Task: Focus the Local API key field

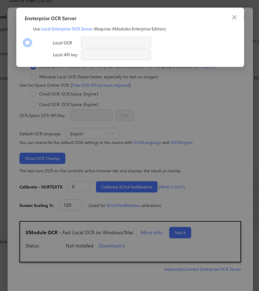Action: click(116, 55)
